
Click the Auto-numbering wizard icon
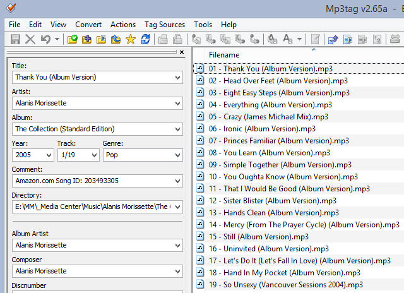pos(377,39)
